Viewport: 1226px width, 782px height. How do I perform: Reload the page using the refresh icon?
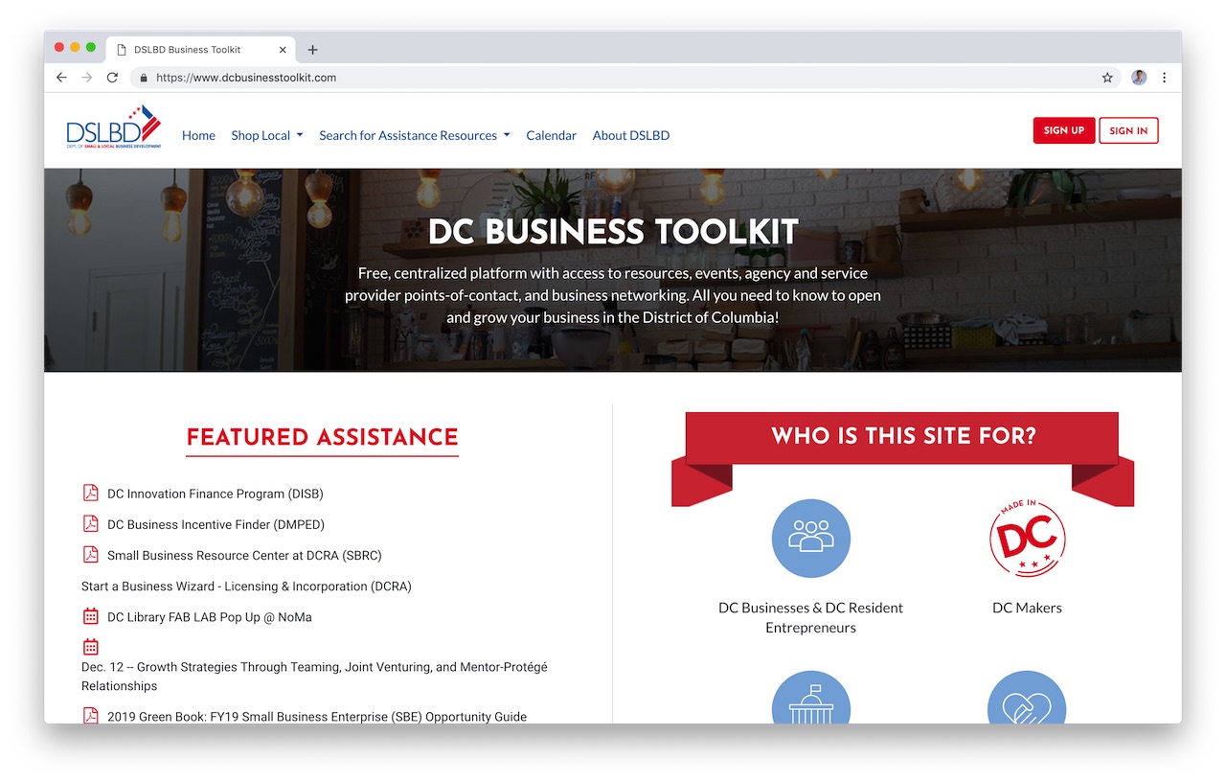pos(112,78)
